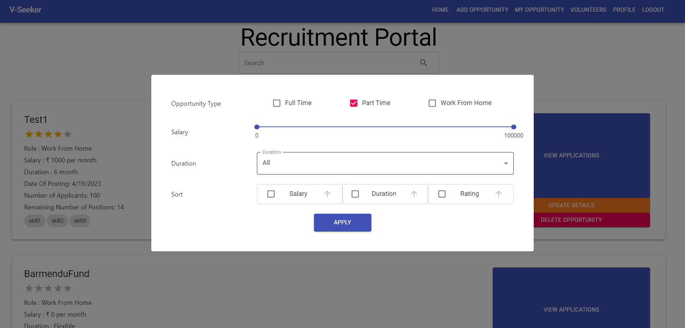Click the skill2 chip on Test1
Image resolution: width=685 pixels, height=328 pixels.
pos(57,221)
